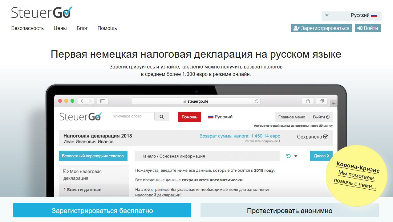Click the ключевое слово search field
The width and height of the screenshot is (393, 222).
pyautogui.click(x=133, y=116)
